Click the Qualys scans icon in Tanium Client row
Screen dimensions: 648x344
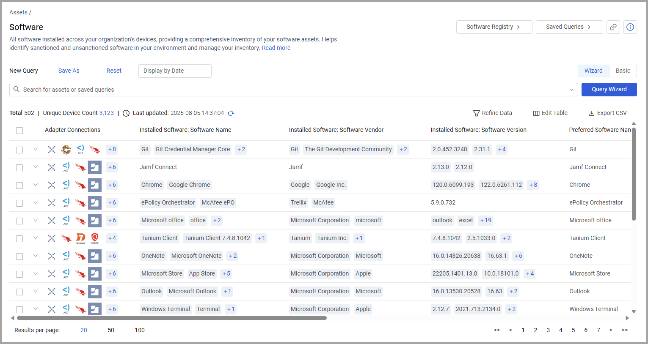tap(95, 238)
